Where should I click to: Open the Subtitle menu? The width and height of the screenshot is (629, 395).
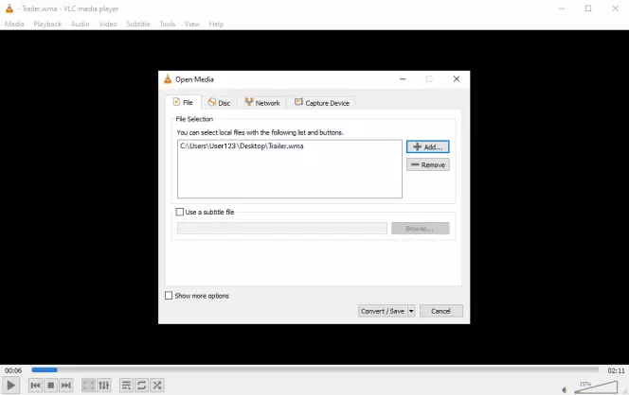(138, 24)
